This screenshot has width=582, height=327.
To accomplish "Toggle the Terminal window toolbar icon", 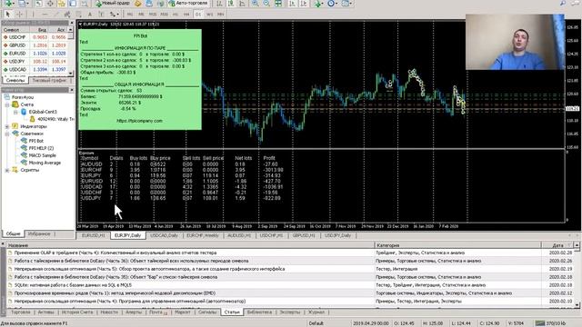I will [73, 4].
